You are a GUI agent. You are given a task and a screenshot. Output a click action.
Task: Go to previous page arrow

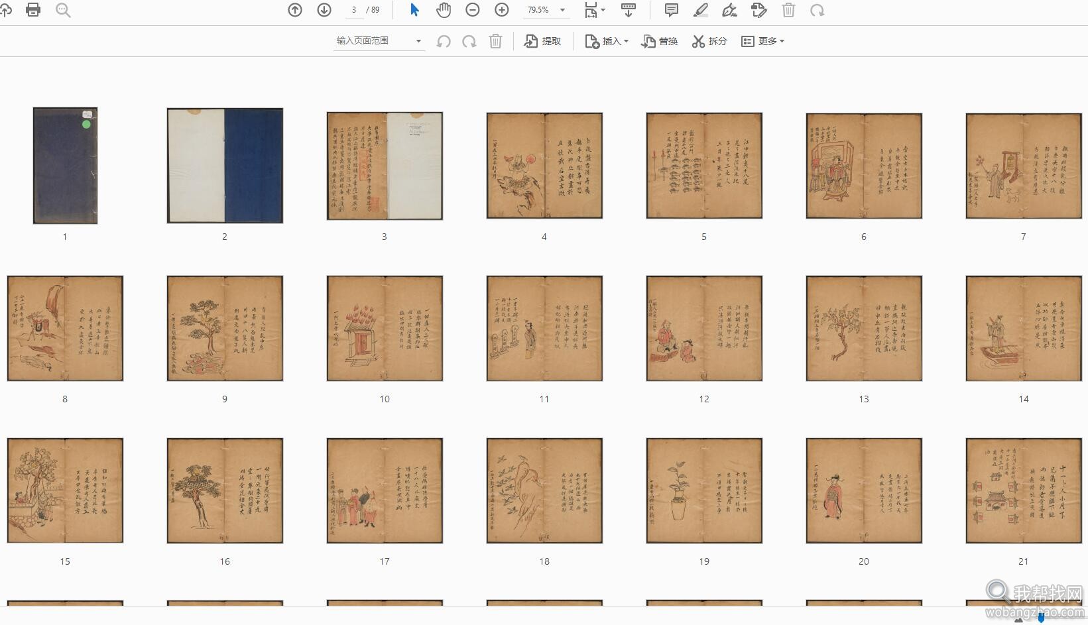point(295,10)
